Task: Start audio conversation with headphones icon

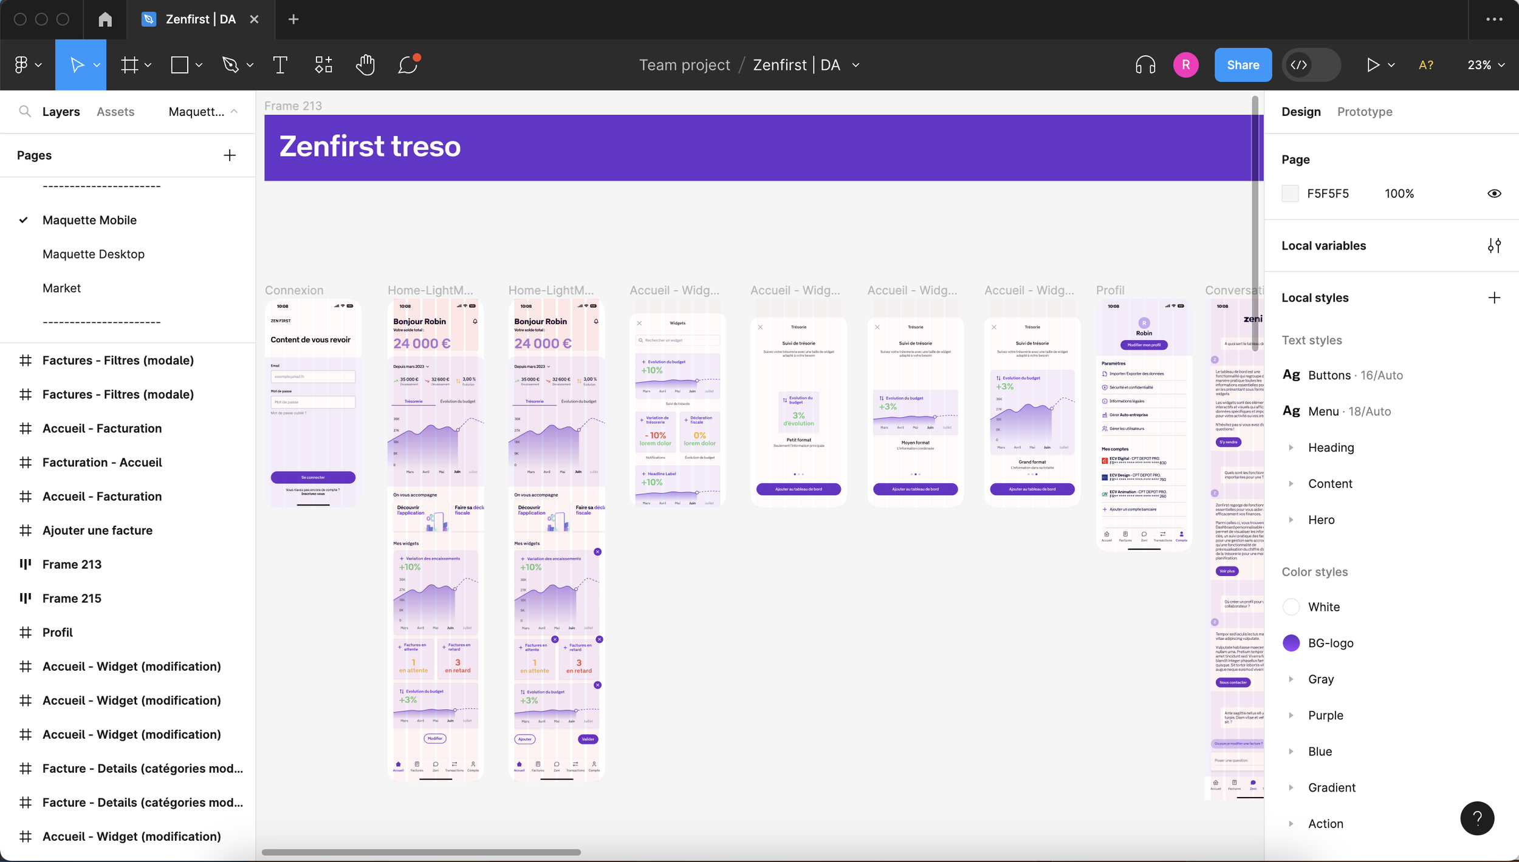Action: 1145,65
